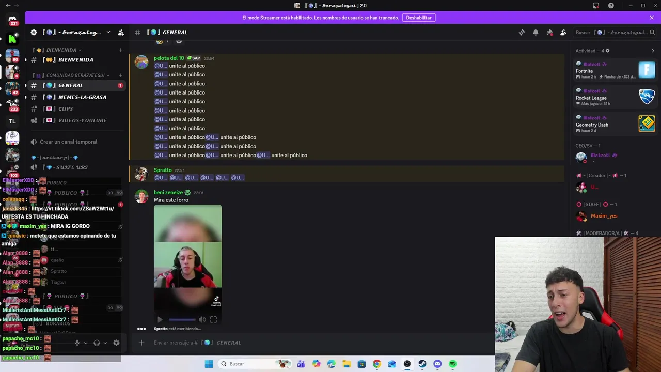Viewport: 661px width, 372px height.
Task: Open the help question mark icon
Action: click(x=611, y=6)
